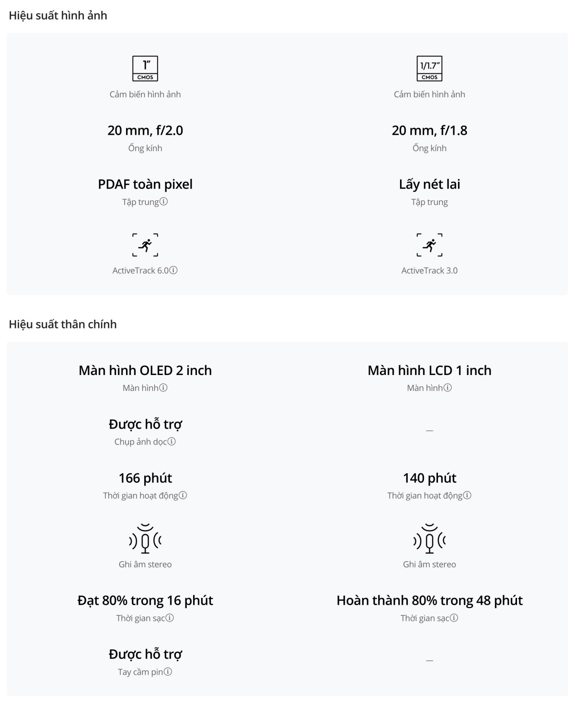The width and height of the screenshot is (575, 703).
Task: Open info icon beside PDAF Tập trung
Action: 164,202
